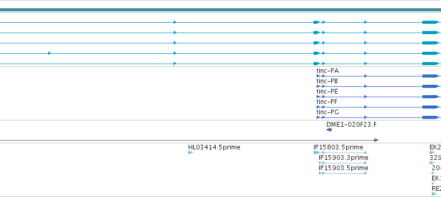Viewport: 441px width, 197px height.
Task: Click the long purple feature's arrowhead end
Action: point(376,140)
